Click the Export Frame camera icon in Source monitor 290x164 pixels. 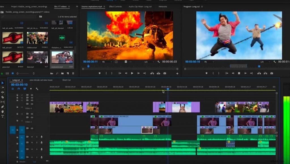click(165, 73)
